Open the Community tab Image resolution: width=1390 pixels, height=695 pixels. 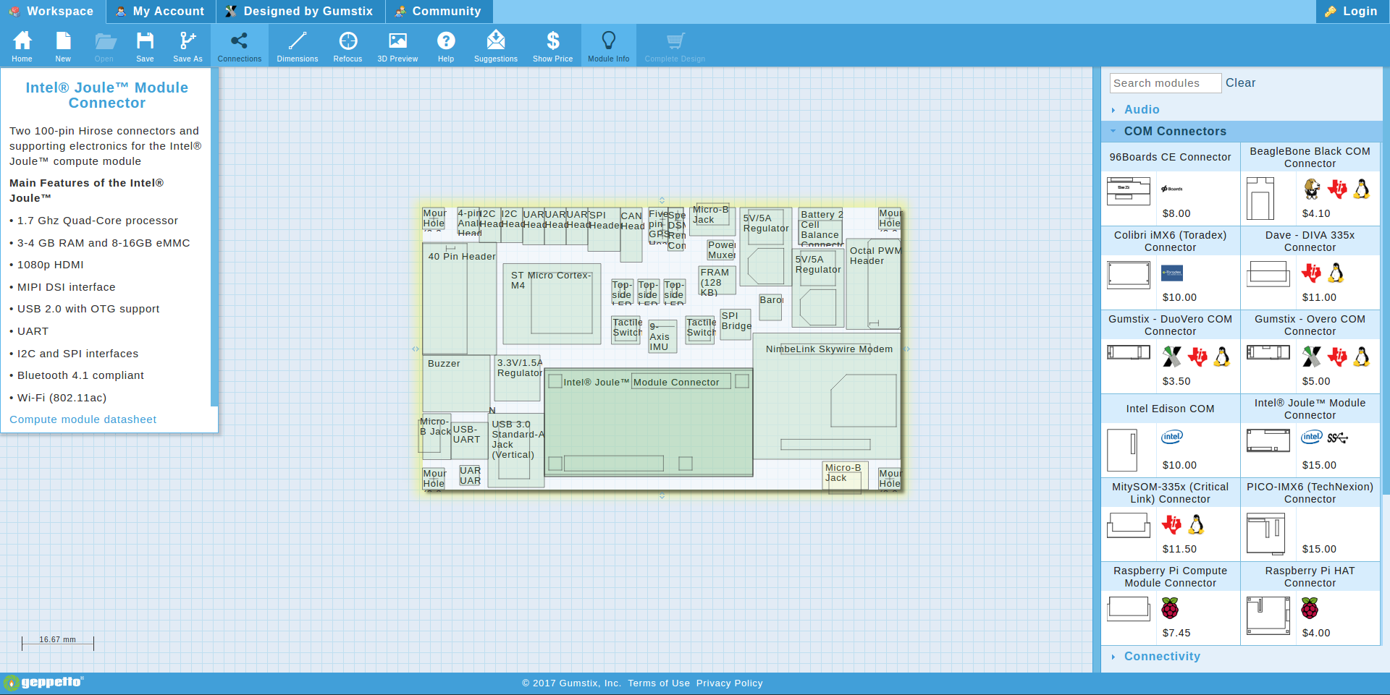tap(439, 12)
